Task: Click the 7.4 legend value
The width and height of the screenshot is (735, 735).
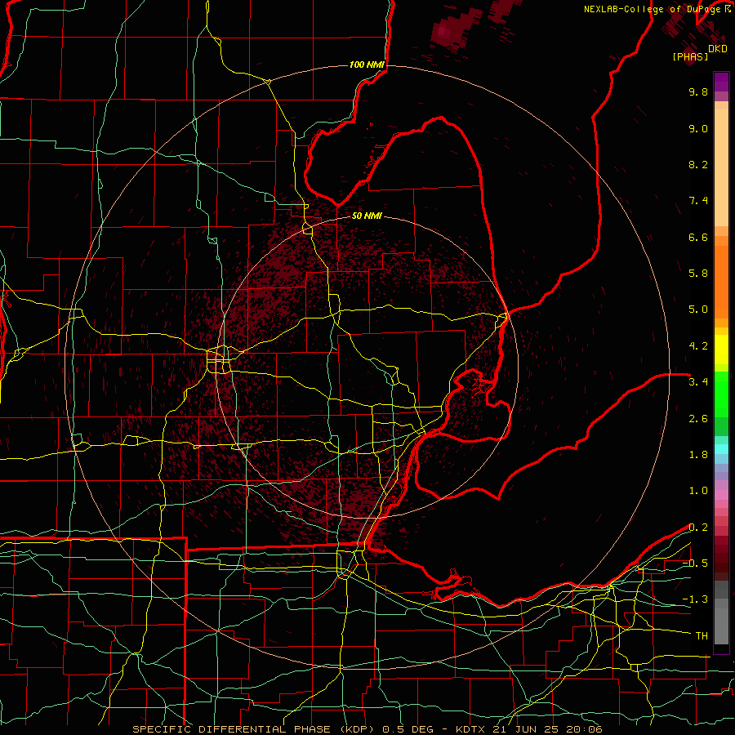Action: coord(698,201)
